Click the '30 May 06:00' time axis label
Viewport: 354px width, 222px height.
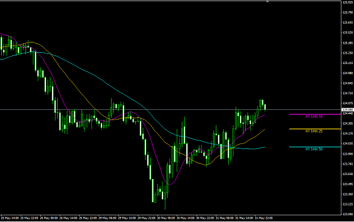tap(166, 218)
